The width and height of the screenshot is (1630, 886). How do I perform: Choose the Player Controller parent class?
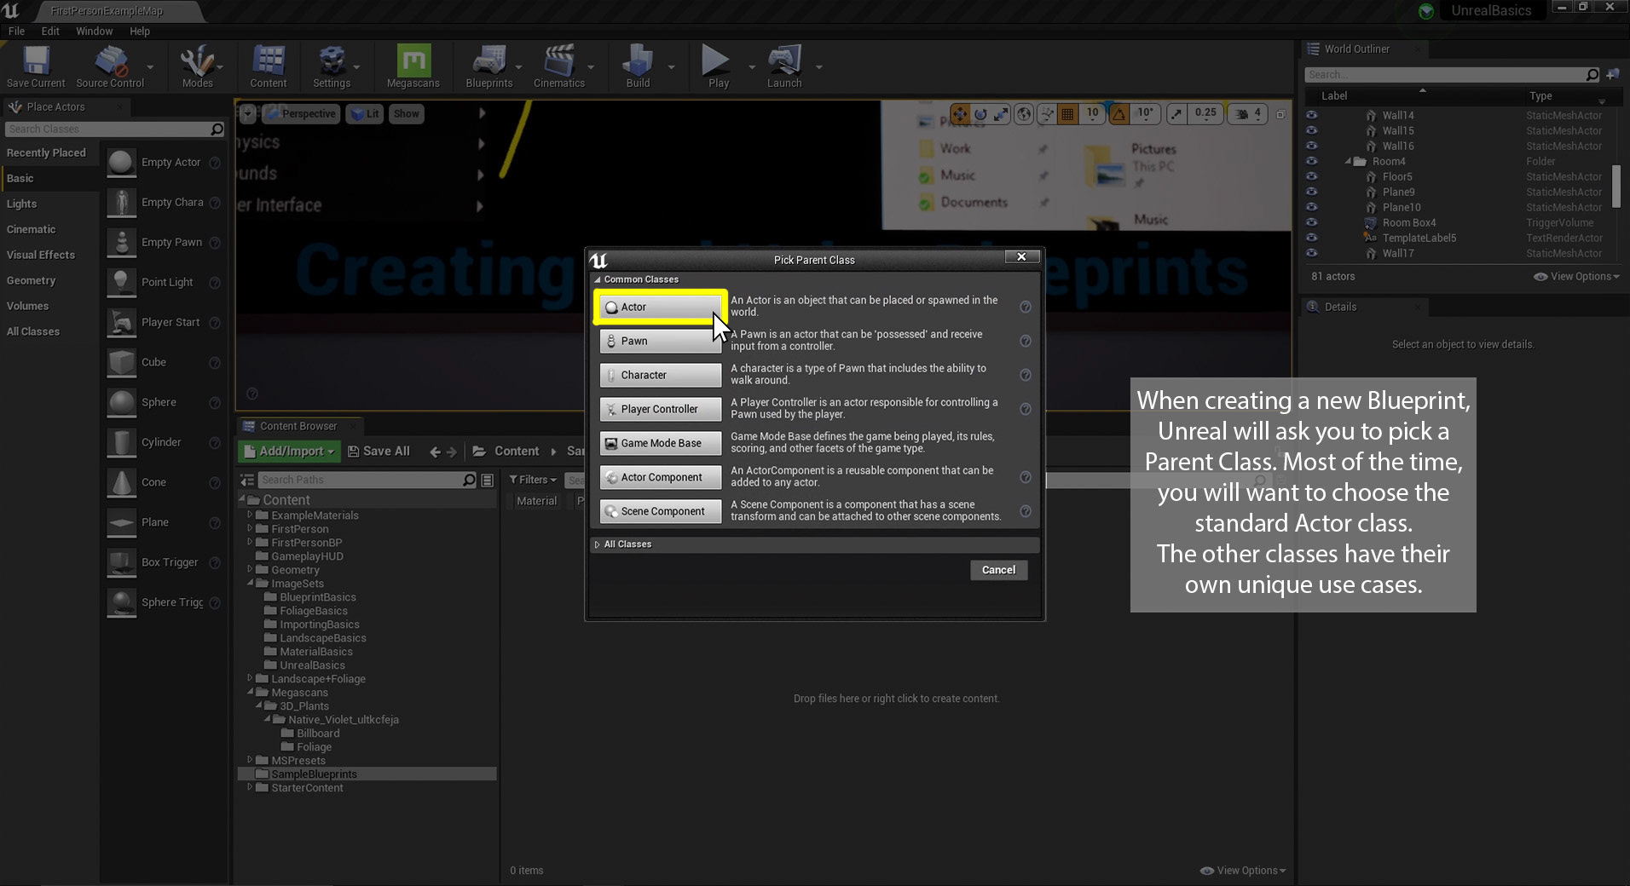661,409
